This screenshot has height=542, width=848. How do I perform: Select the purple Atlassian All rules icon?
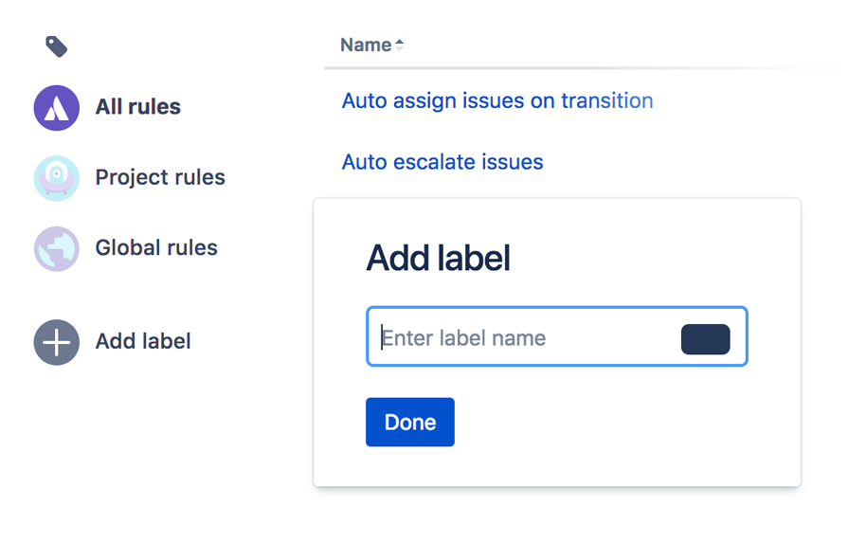(x=57, y=107)
